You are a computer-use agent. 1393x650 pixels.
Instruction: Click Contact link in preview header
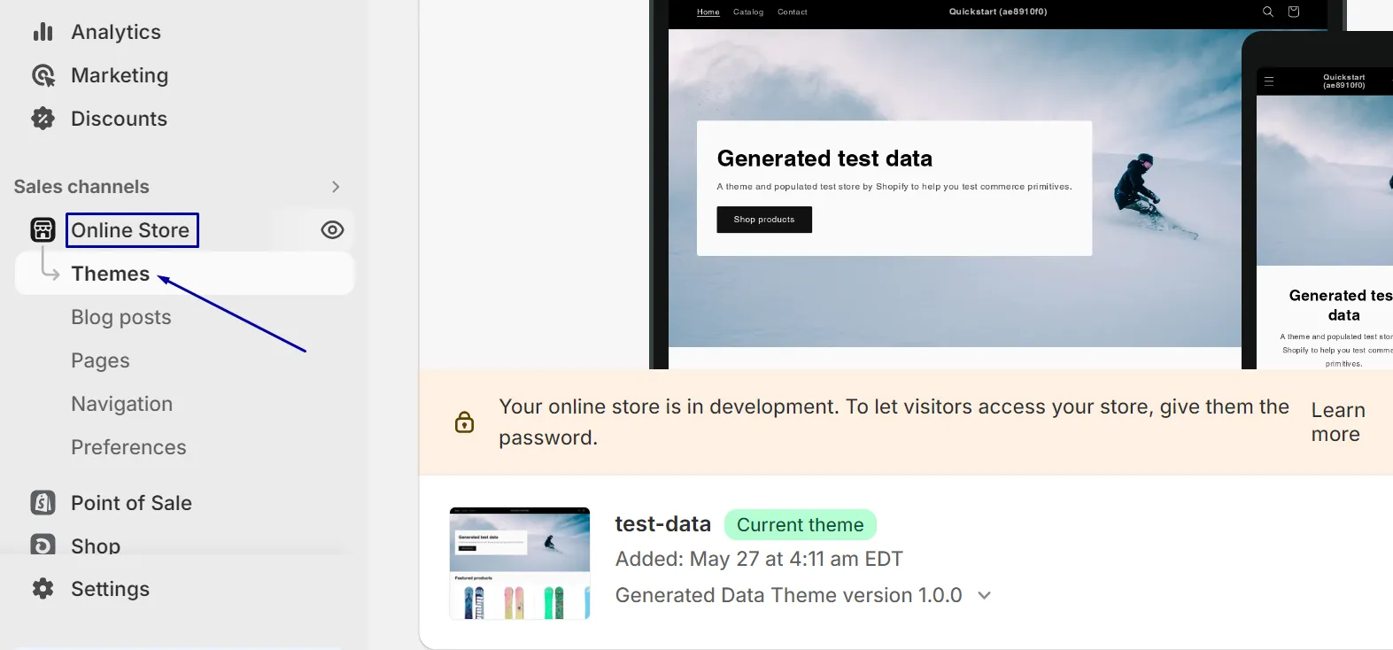coord(793,12)
